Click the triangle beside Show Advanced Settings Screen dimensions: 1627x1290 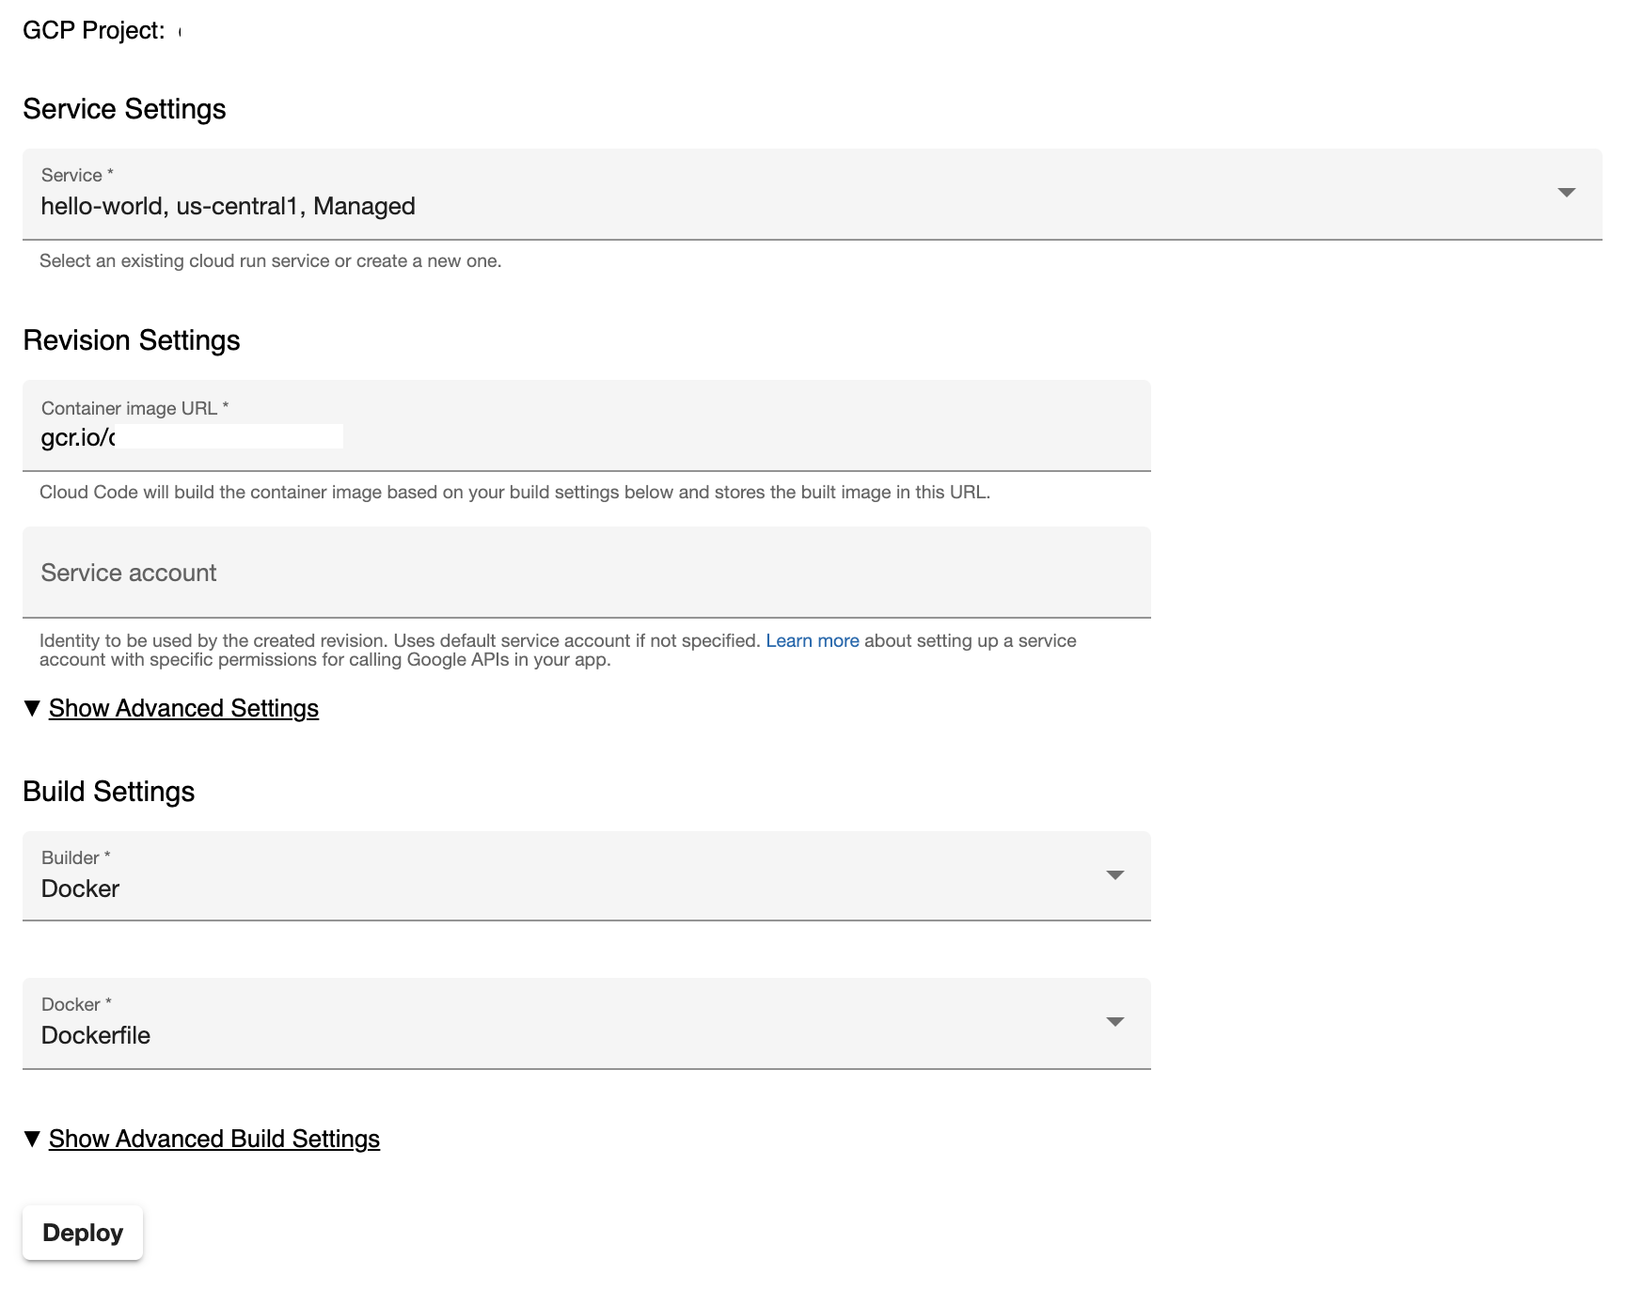32,709
